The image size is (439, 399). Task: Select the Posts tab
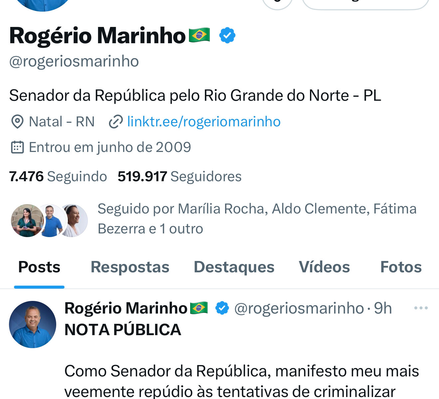pyautogui.click(x=39, y=267)
